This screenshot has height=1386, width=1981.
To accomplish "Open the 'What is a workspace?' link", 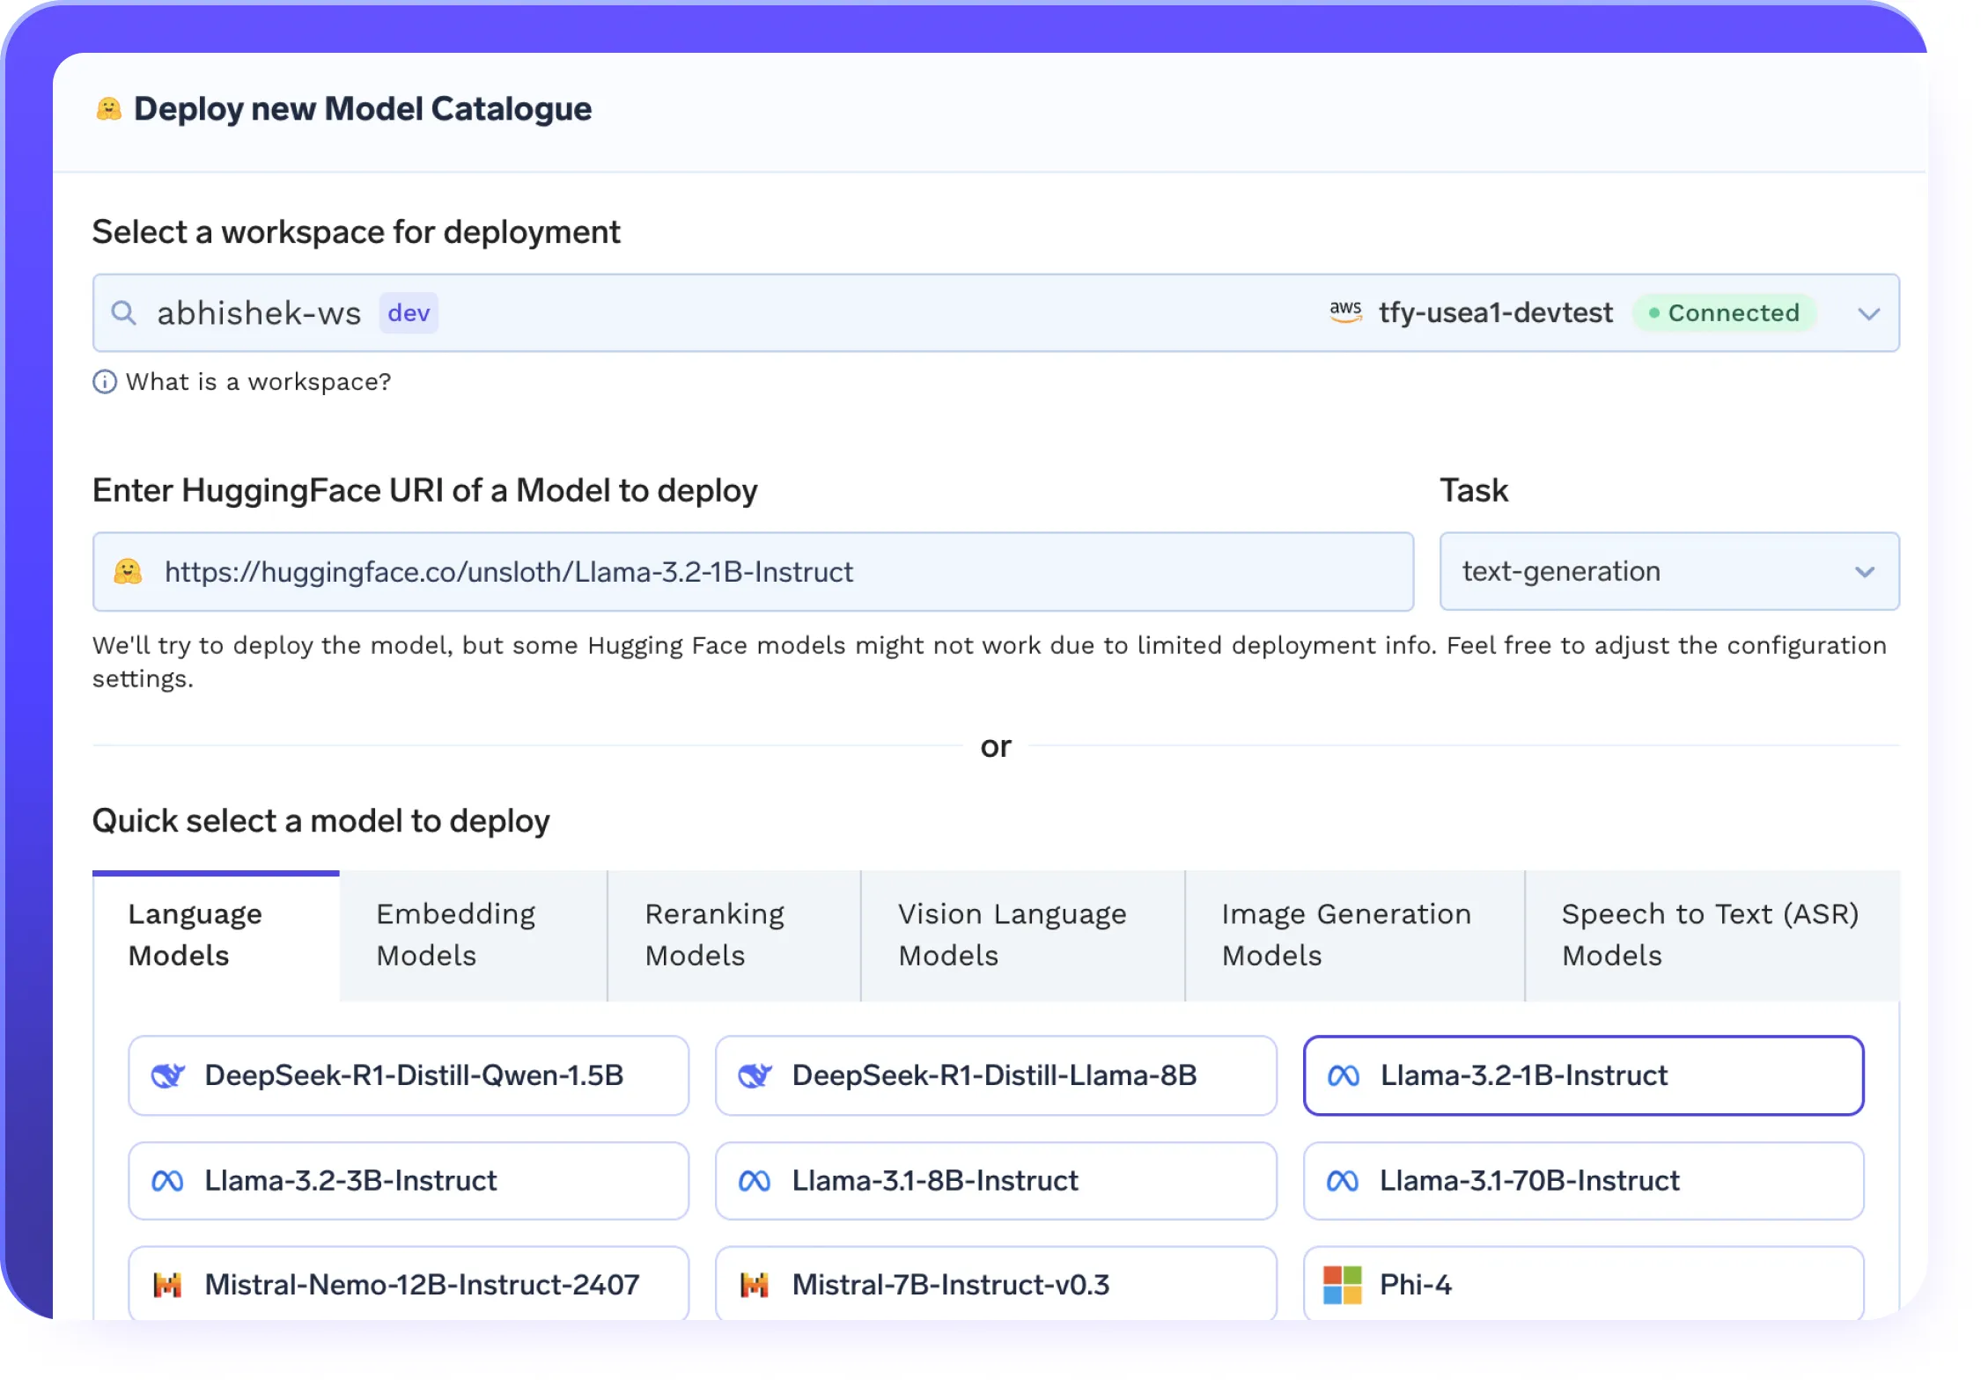I will click(258, 382).
